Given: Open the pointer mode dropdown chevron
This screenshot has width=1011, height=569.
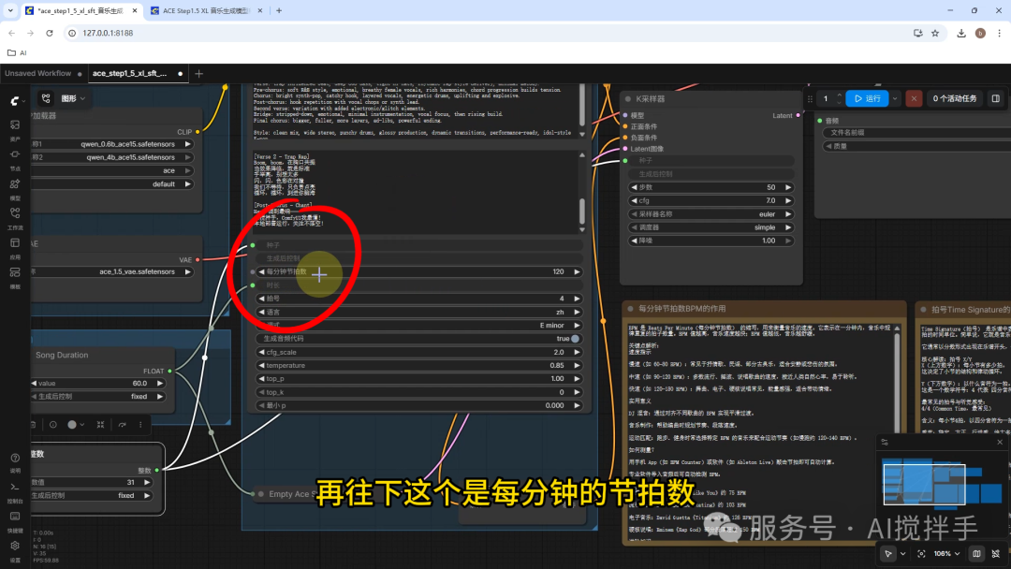Looking at the screenshot, I should click(x=902, y=553).
